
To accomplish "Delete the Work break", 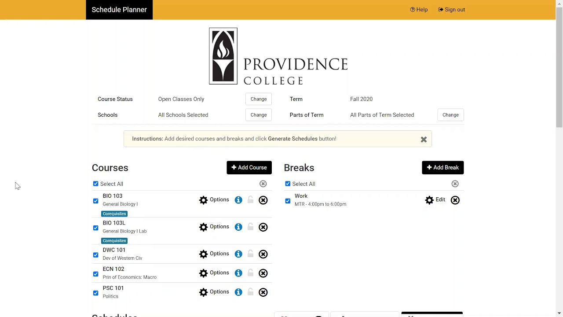I will tap(455, 200).
